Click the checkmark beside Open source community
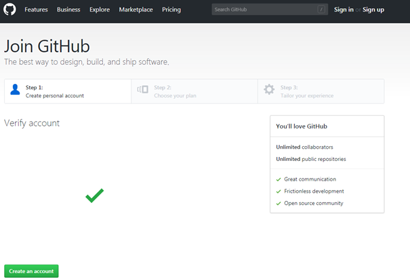The width and height of the screenshot is (410, 280). [x=279, y=204]
